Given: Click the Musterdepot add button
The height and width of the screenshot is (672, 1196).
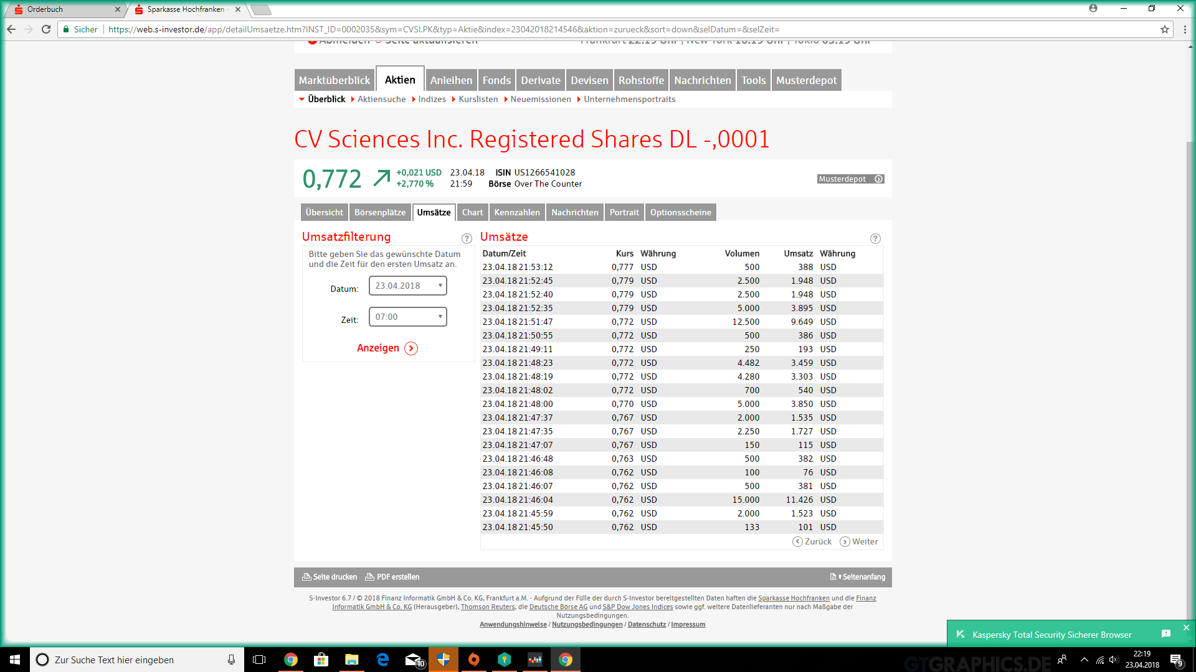Looking at the screenshot, I should point(850,179).
